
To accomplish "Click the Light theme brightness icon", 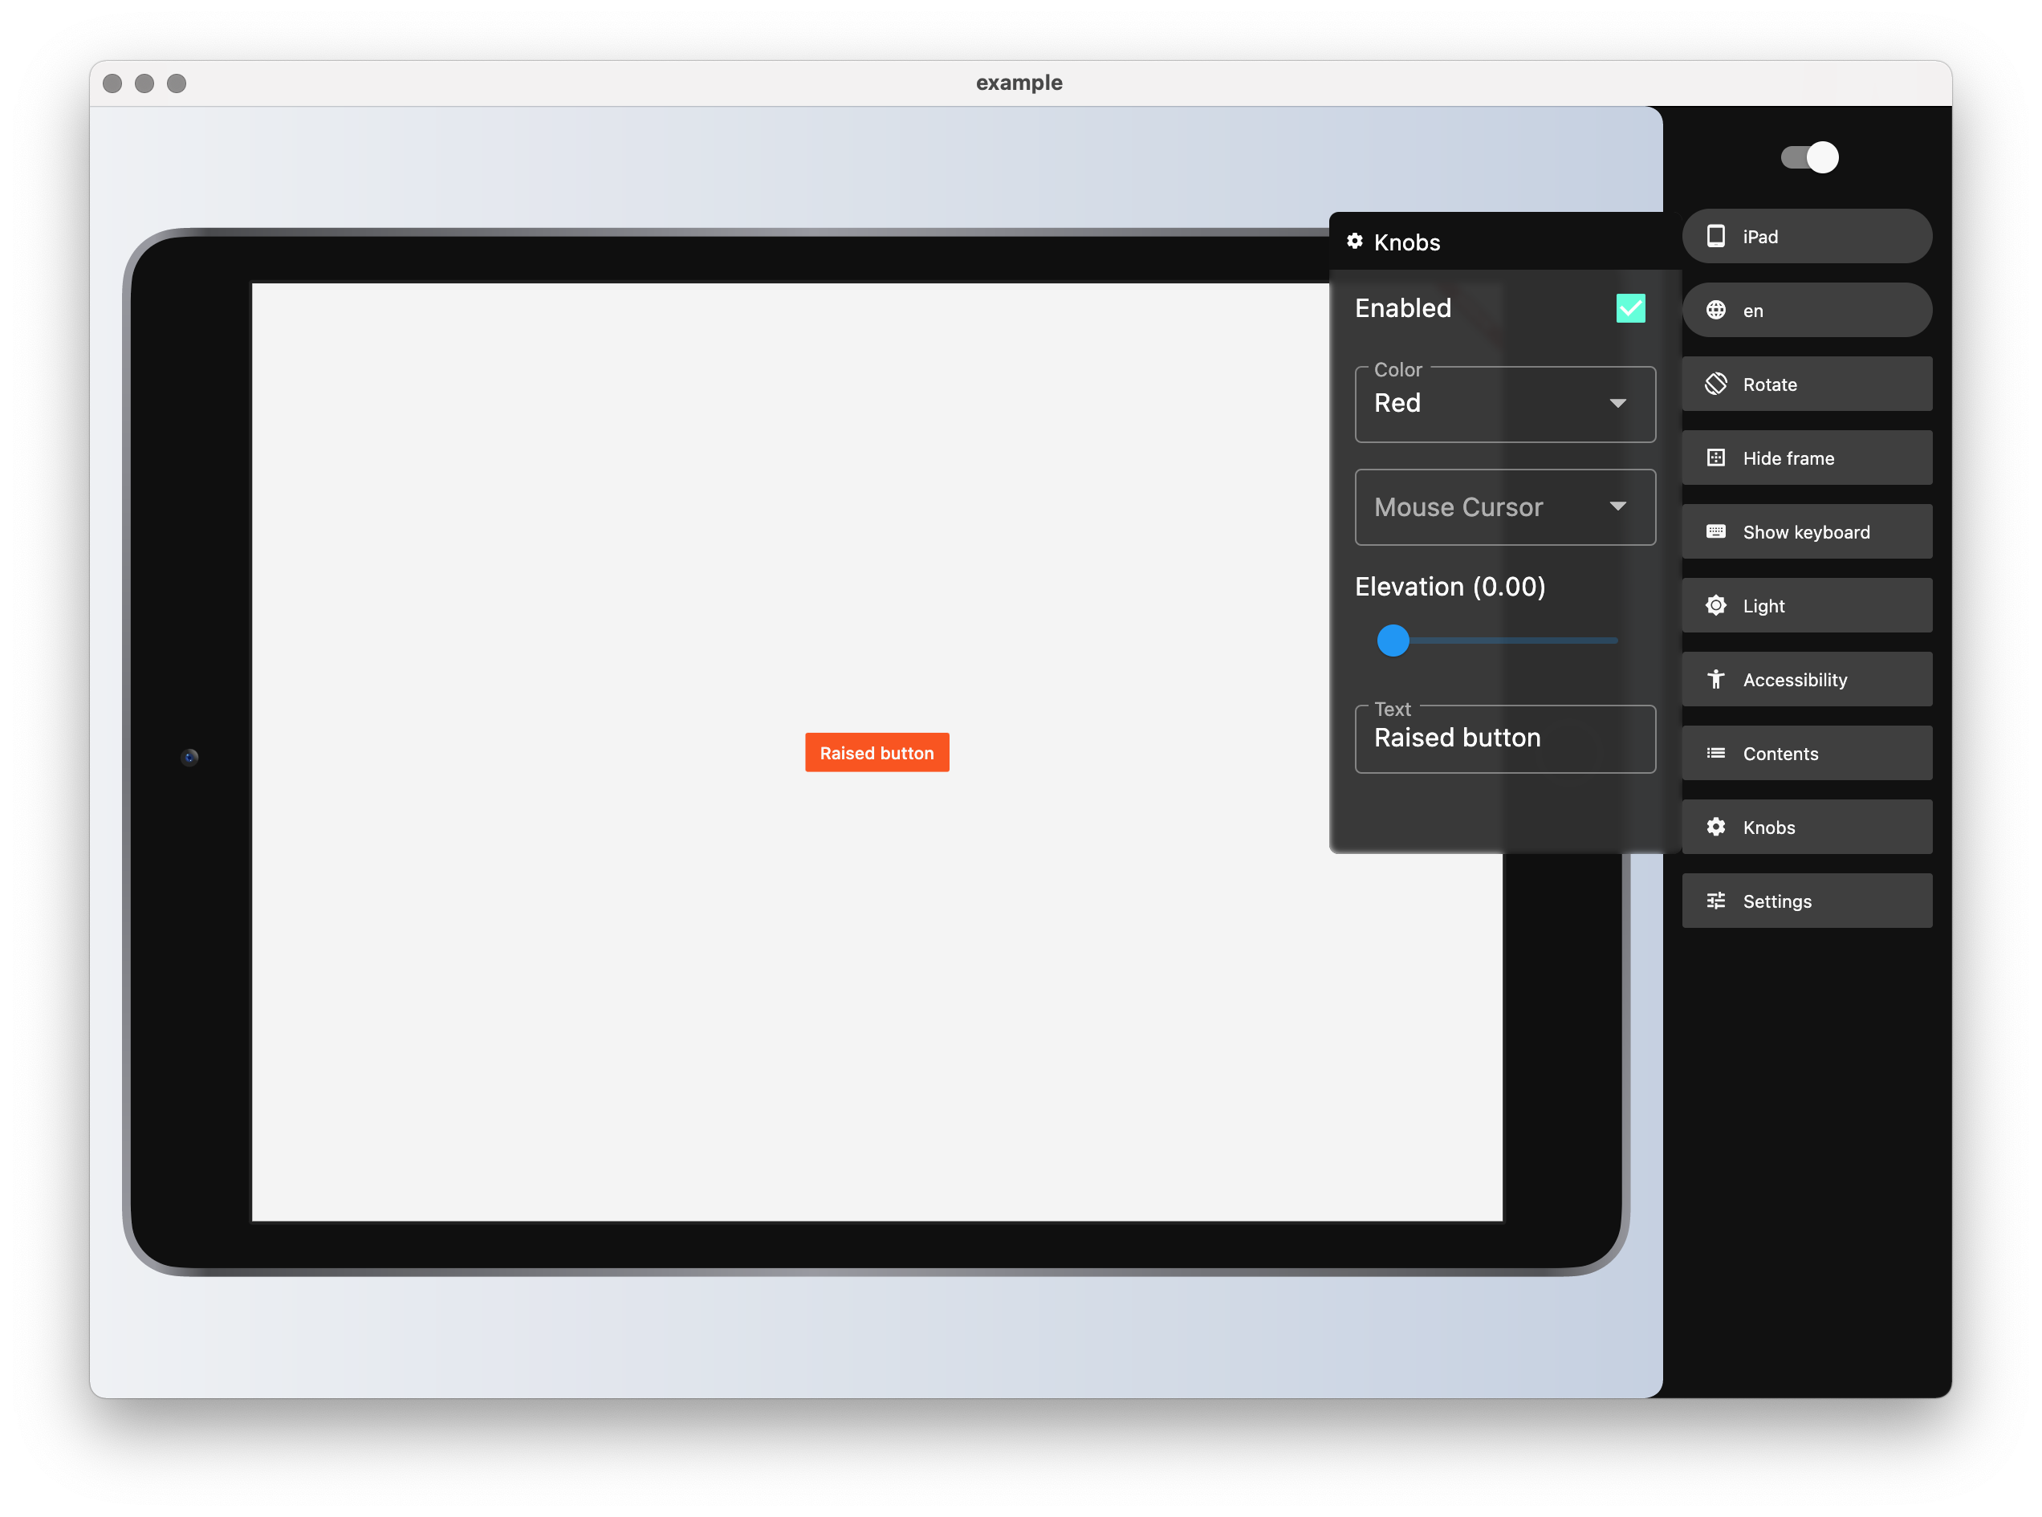I will click(x=1715, y=605).
